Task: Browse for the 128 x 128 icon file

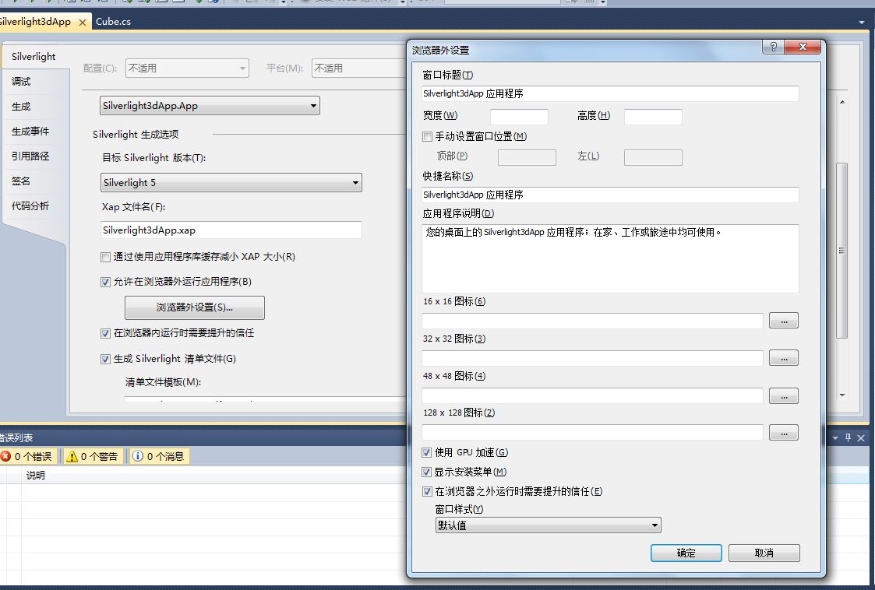Action: pyautogui.click(x=783, y=432)
